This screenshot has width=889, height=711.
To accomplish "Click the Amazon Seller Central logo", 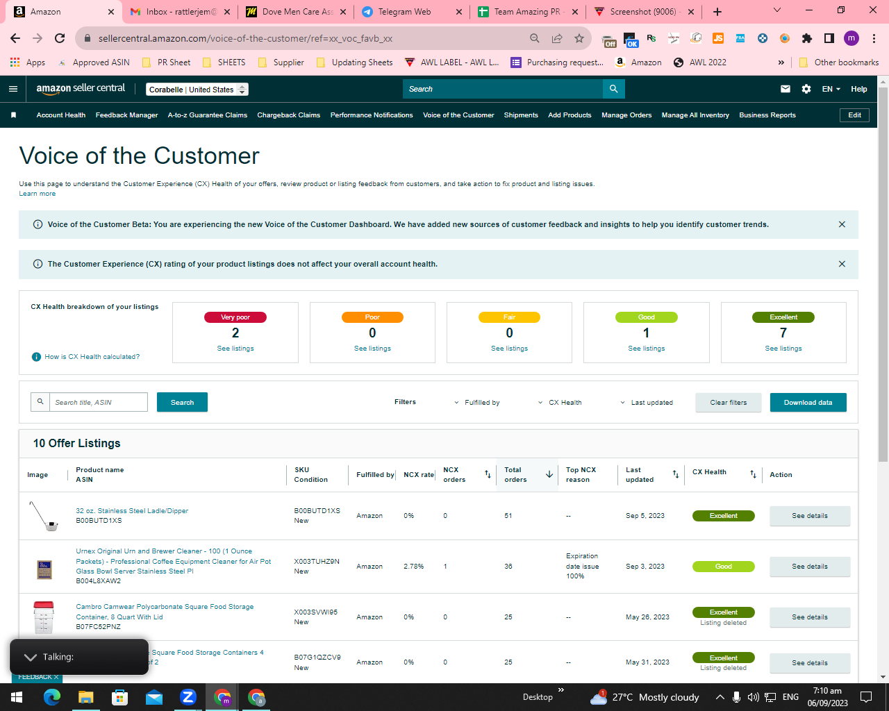I will tap(81, 89).
